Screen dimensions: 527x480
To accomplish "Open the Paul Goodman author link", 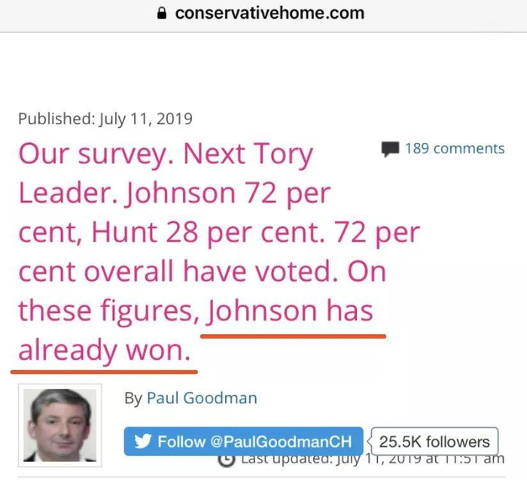I will [202, 398].
